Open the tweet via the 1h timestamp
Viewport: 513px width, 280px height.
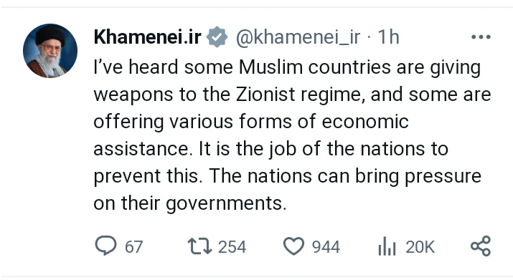tap(388, 37)
